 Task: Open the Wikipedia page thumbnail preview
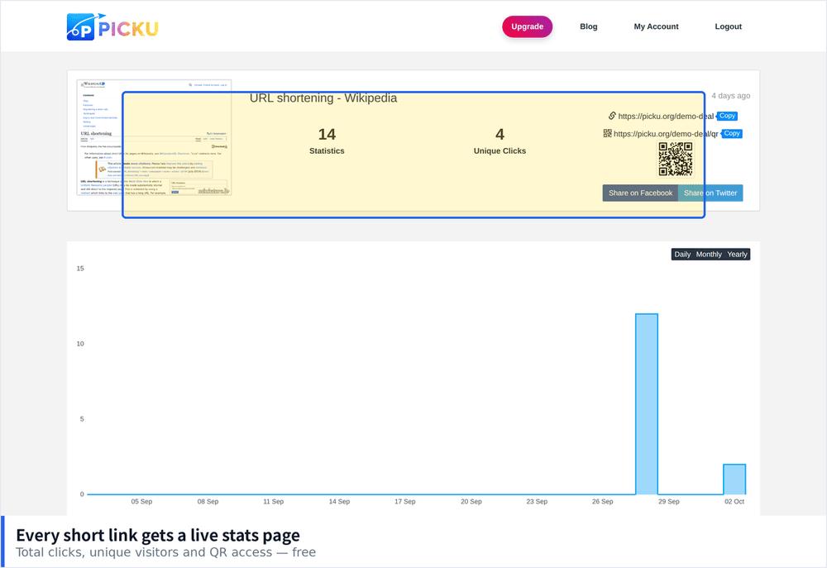tap(154, 137)
